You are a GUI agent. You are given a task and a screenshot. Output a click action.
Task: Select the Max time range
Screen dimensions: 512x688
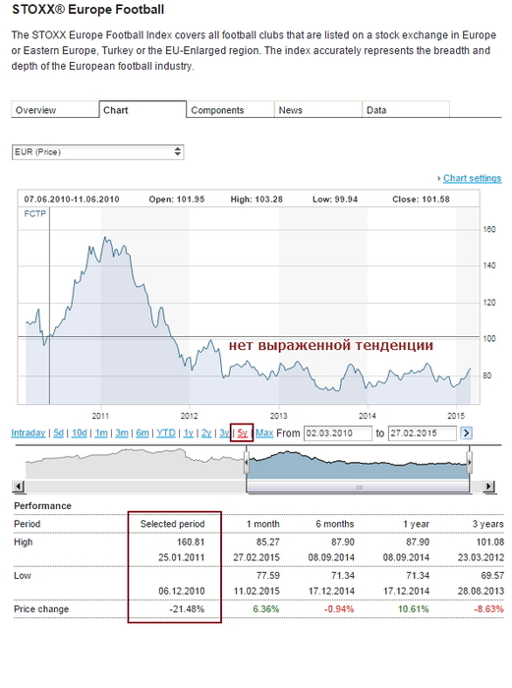pyautogui.click(x=264, y=433)
